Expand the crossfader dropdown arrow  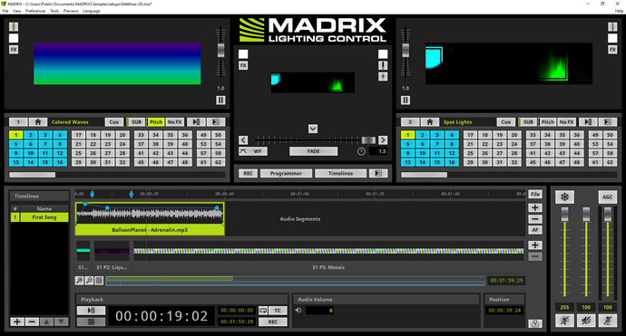pyautogui.click(x=313, y=129)
